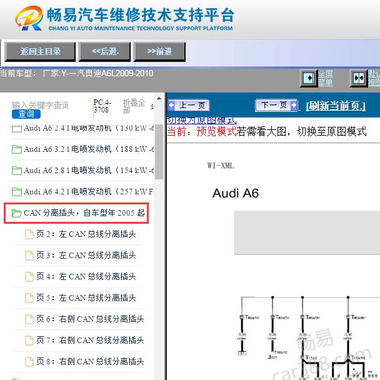
Task: Click the page 2 document icon
Action: 29,234
